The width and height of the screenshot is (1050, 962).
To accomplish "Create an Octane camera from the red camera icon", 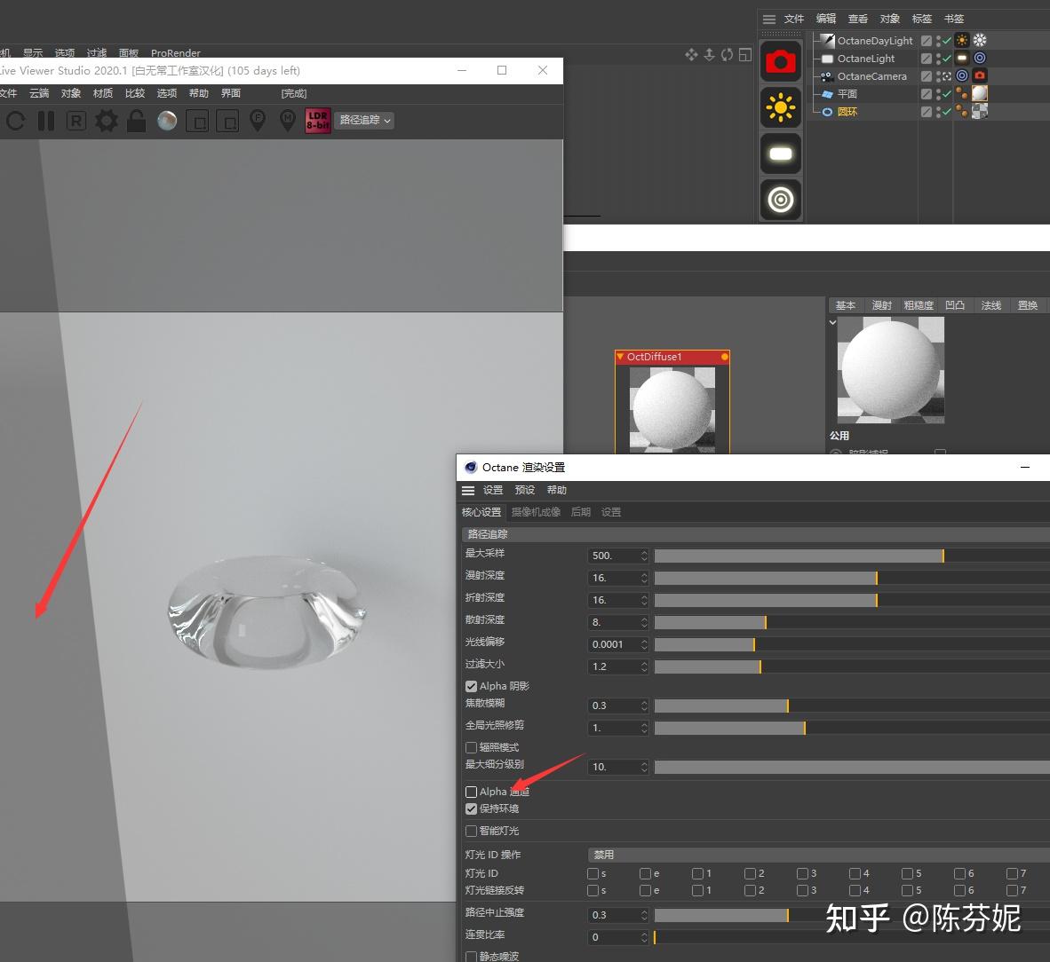I will [x=780, y=61].
